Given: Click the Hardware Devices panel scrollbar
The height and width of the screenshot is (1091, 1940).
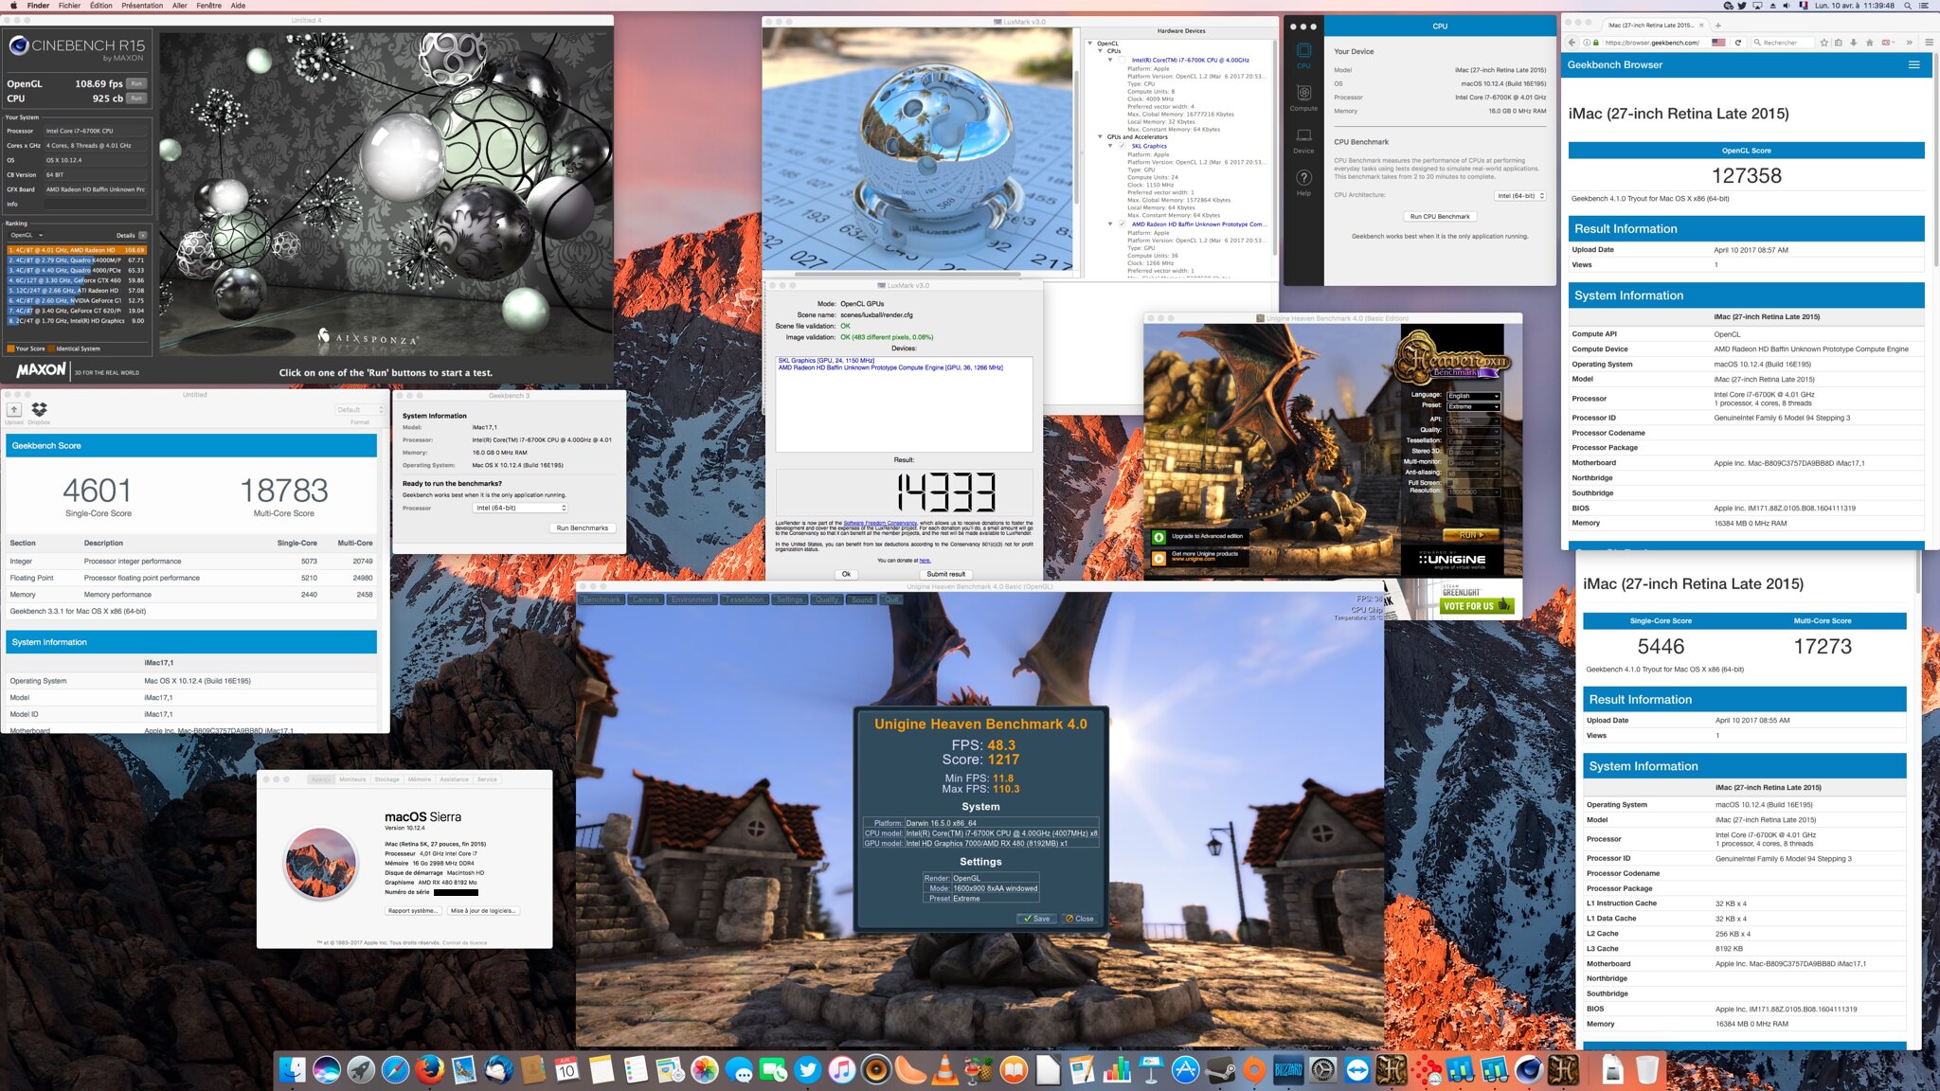Looking at the screenshot, I should coord(1275,147).
